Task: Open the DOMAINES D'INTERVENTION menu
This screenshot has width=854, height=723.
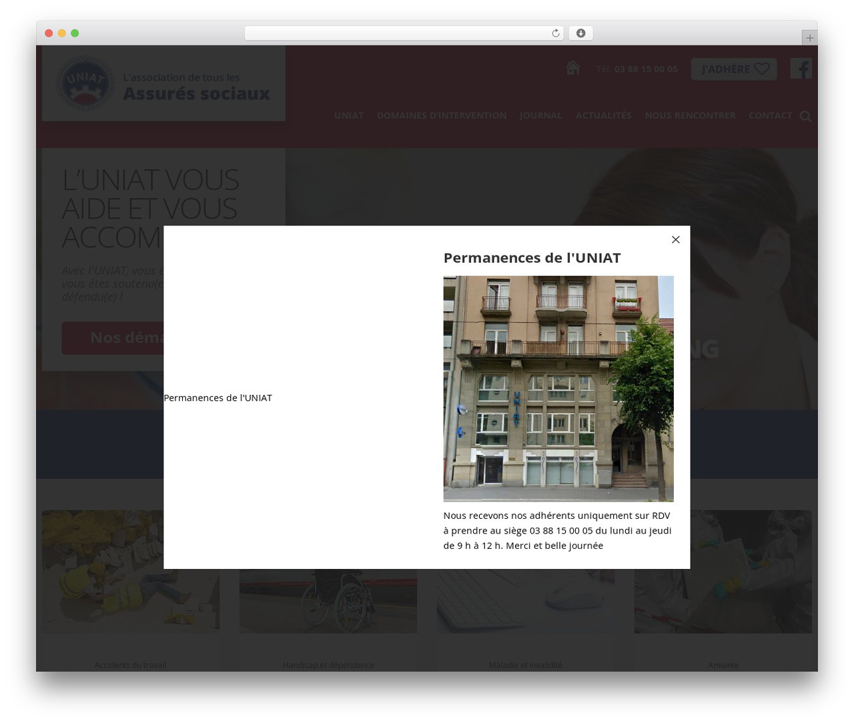Action: [442, 115]
